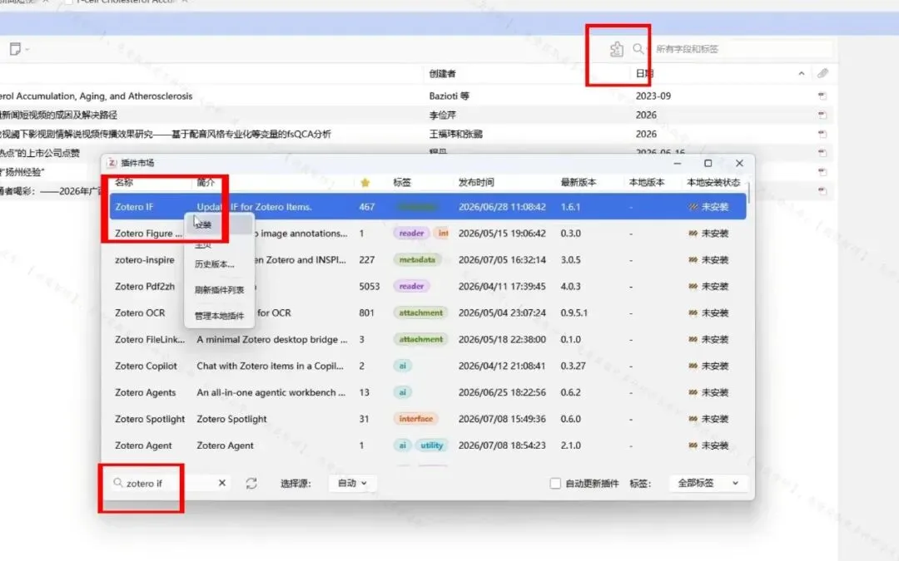The image size is (899, 561).
Task: Click the magnifier icon in plugin search box
Action: (118, 483)
